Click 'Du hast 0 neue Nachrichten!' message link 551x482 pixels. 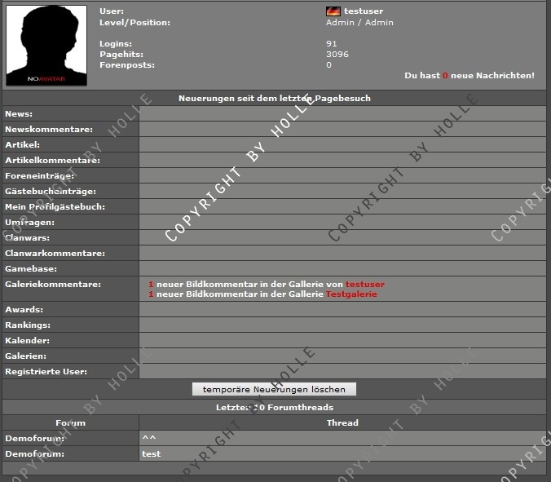click(x=469, y=76)
